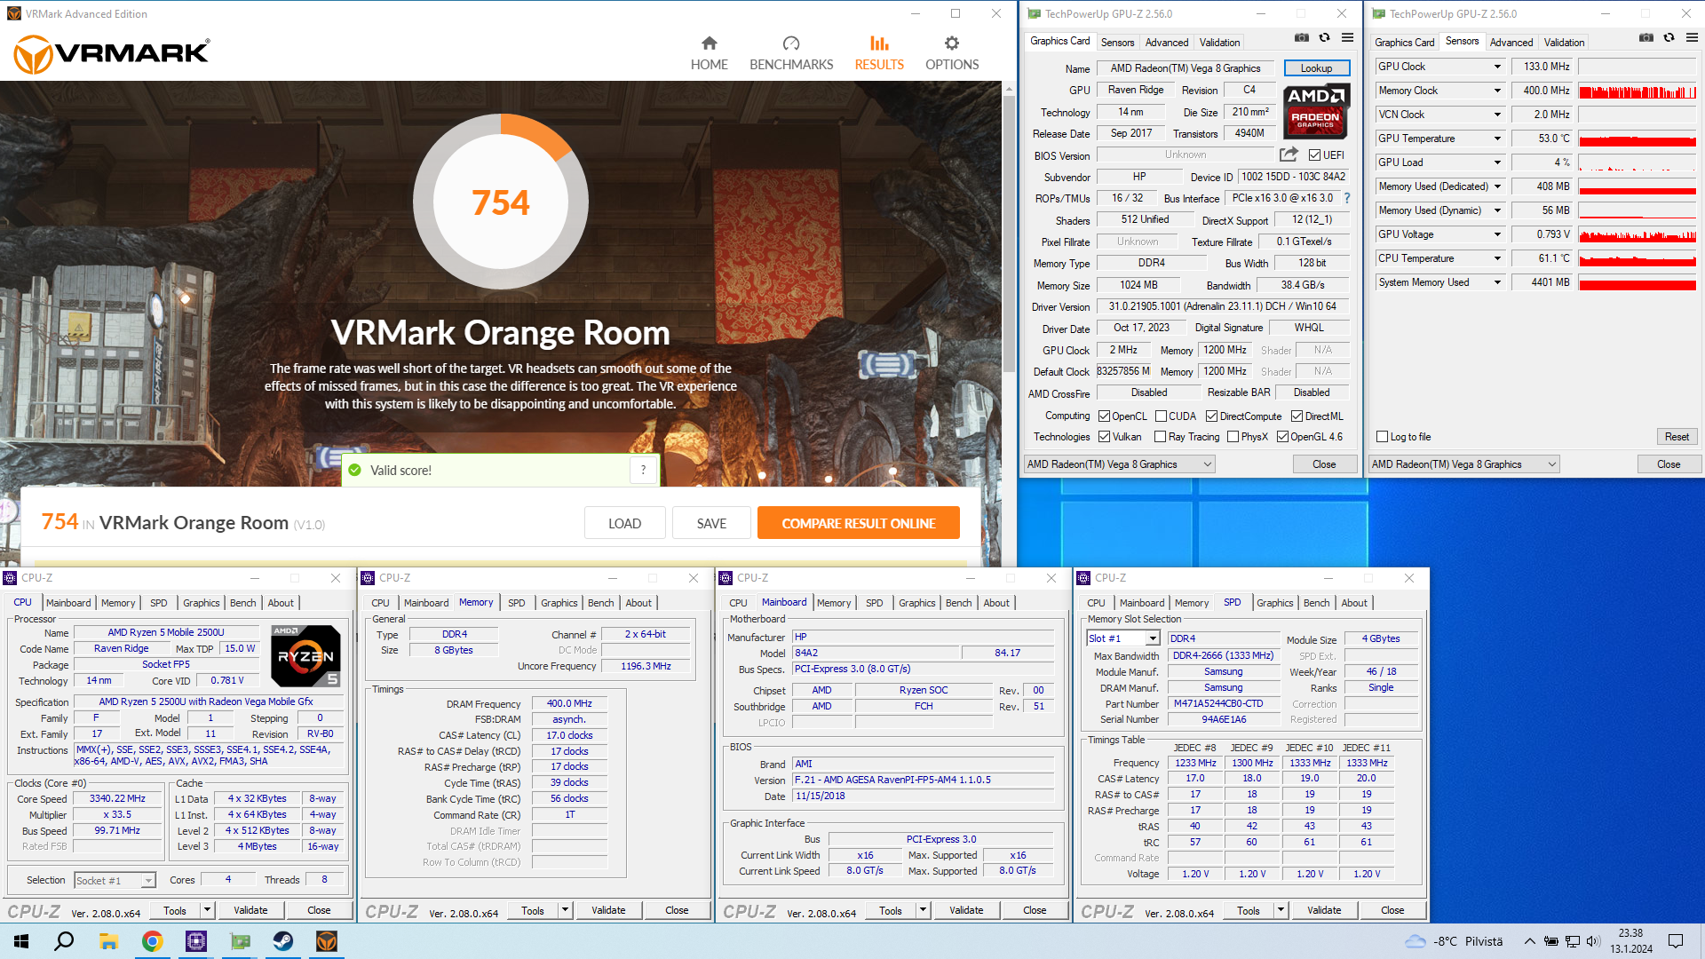Open VRMark Home section

click(x=709, y=53)
